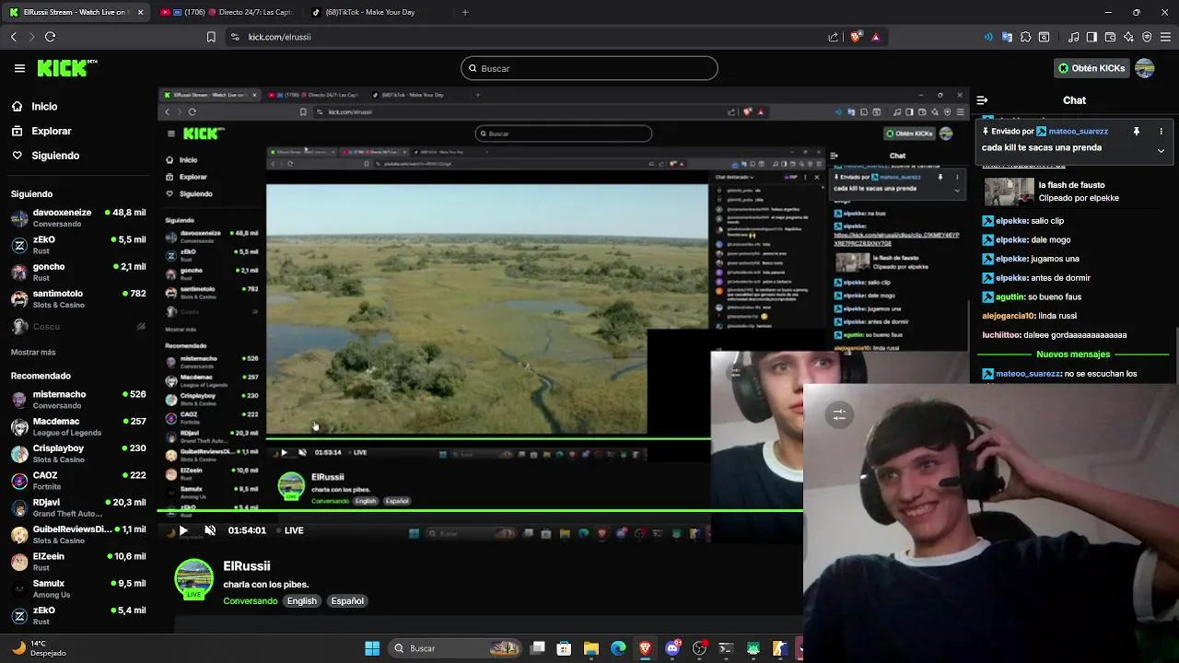Open Brave Shields lion icon
The height and width of the screenshot is (663, 1179).
(x=856, y=37)
